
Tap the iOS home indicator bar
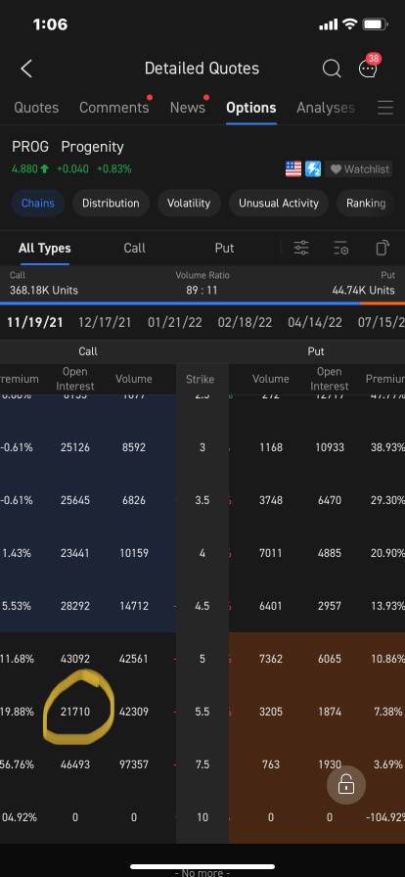(x=202, y=867)
